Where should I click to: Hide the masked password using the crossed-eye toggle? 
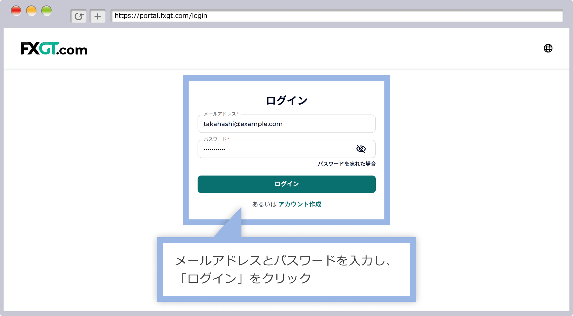pos(361,149)
